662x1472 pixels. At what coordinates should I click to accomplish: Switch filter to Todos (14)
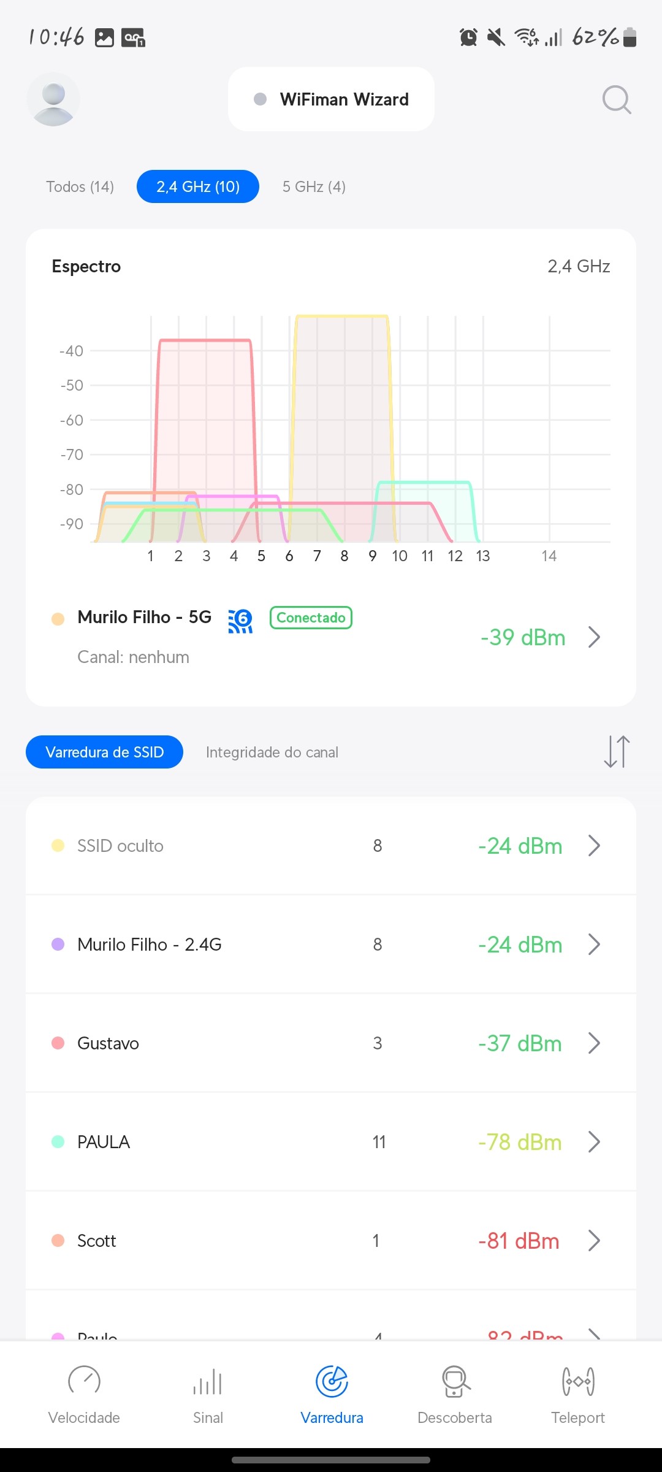tap(80, 186)
